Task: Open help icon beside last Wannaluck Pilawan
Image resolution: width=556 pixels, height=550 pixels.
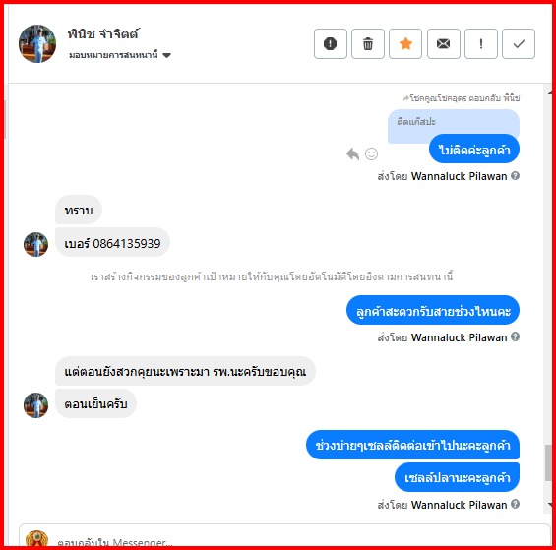Action: coord(516,504)
